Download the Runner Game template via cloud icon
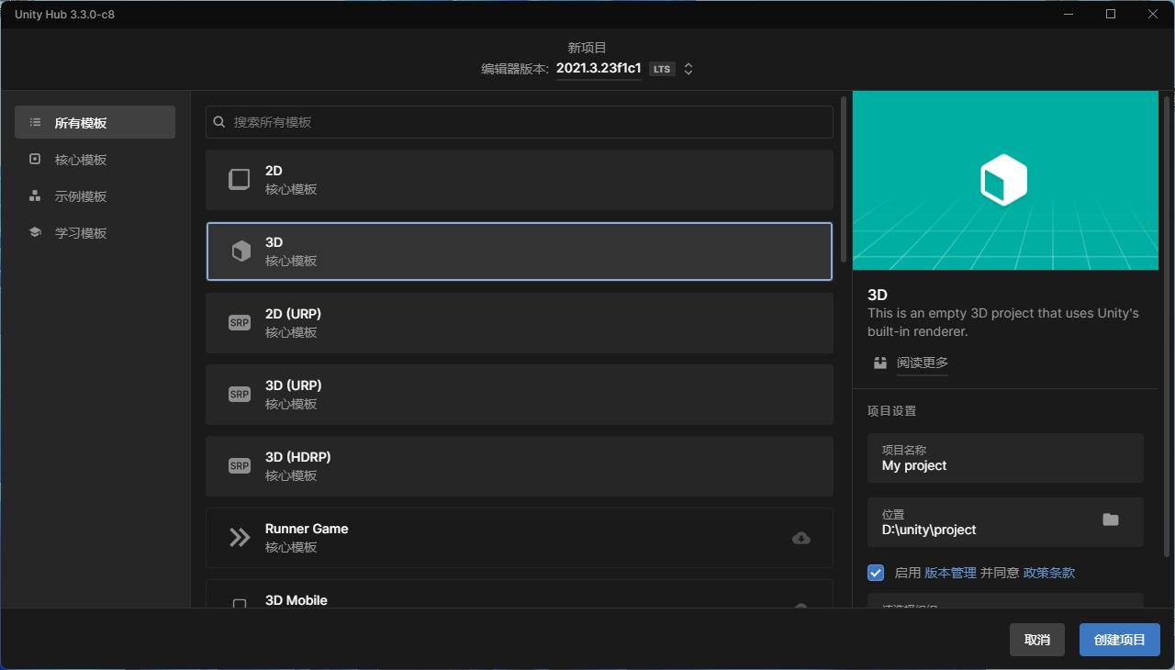 [x=801, y=538]
